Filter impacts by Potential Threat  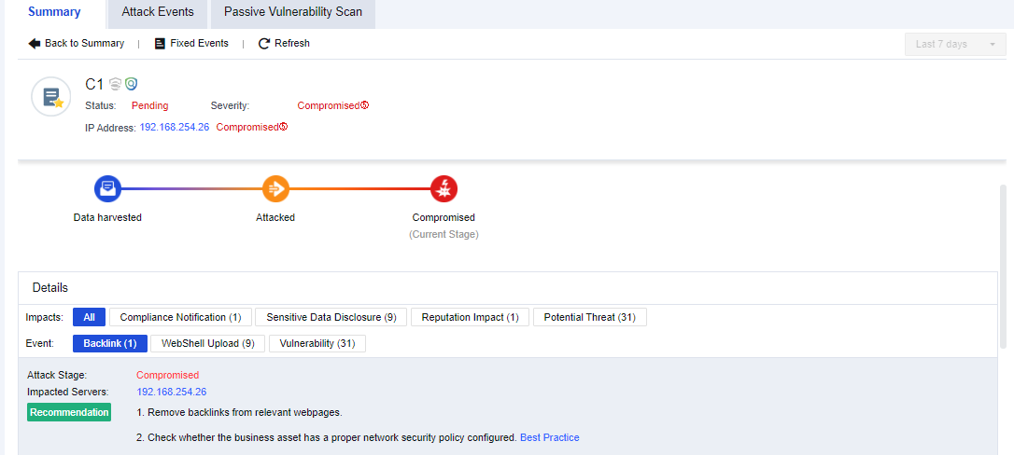589,318
